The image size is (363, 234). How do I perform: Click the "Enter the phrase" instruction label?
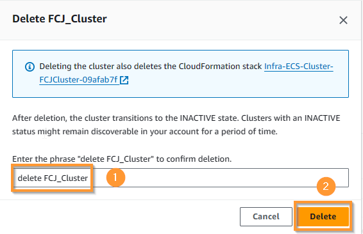122,159
